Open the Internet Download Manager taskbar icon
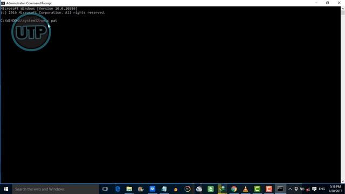 pyautogui.click(x=222, y=189)
